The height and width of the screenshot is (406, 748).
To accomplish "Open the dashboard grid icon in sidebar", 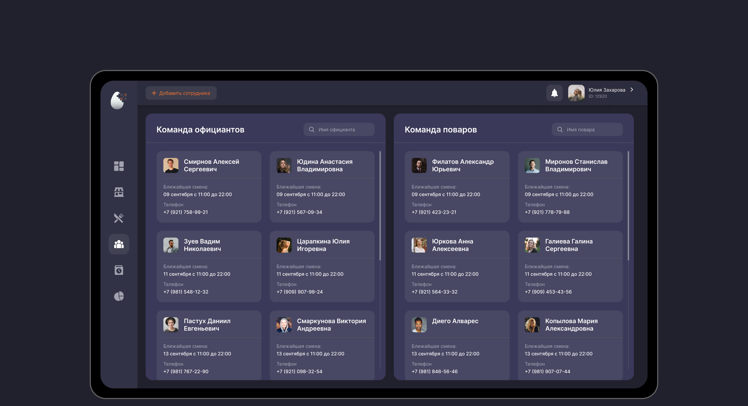I will (119, 166).
